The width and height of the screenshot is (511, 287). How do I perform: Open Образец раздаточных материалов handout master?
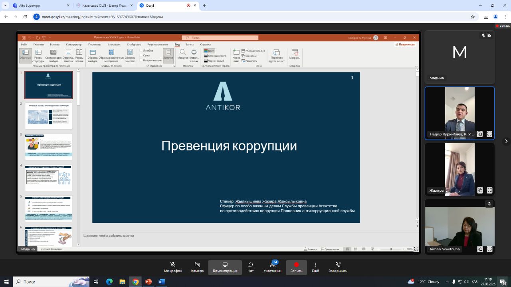point(111,56)
